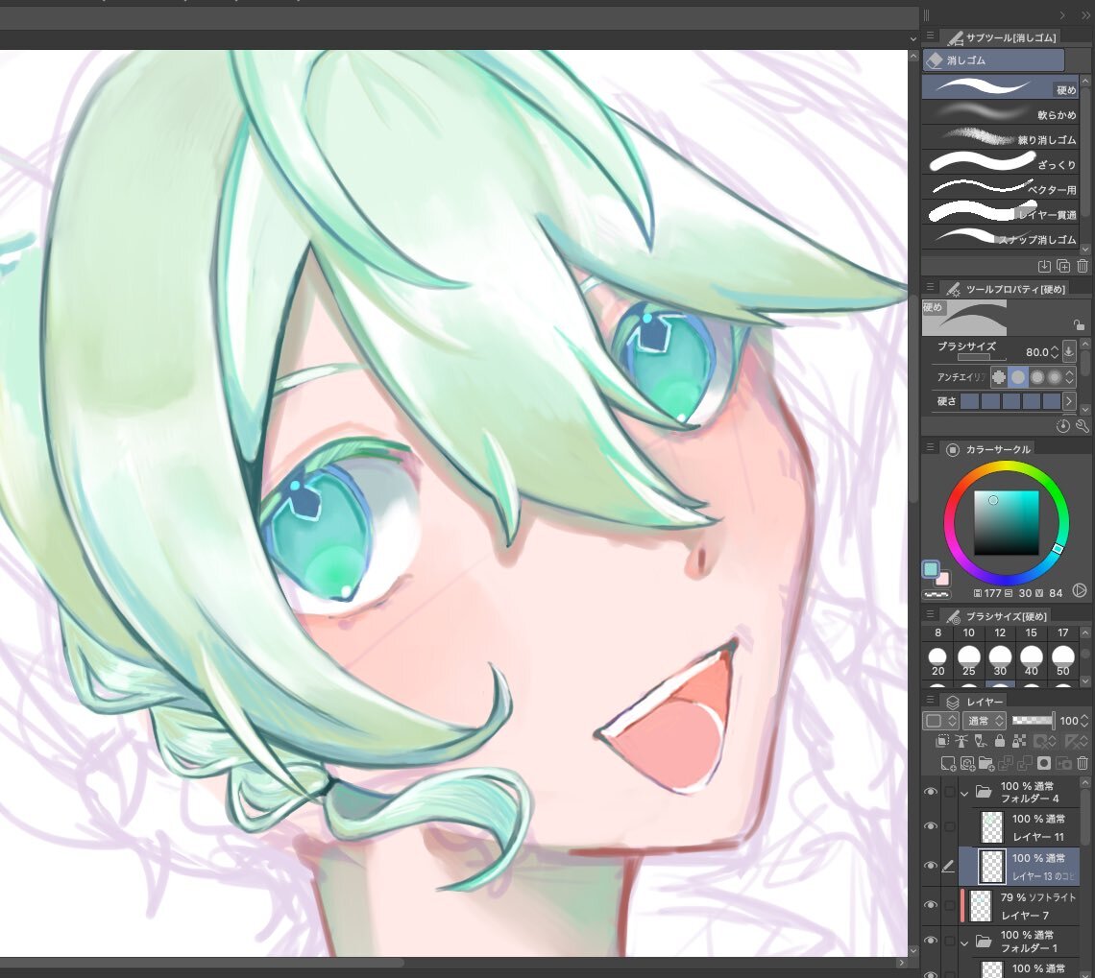Create a new layer folder

click(986, 764)
